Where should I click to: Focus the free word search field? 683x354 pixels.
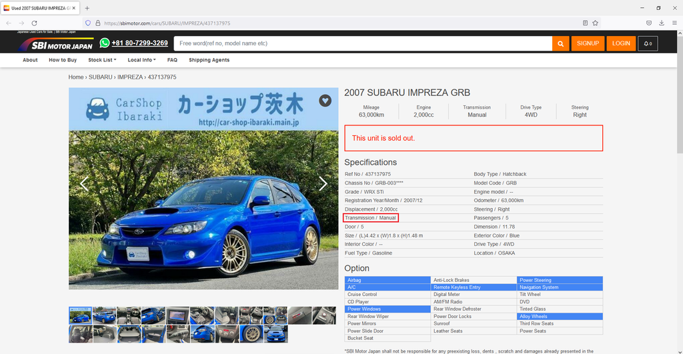[363, 43]
